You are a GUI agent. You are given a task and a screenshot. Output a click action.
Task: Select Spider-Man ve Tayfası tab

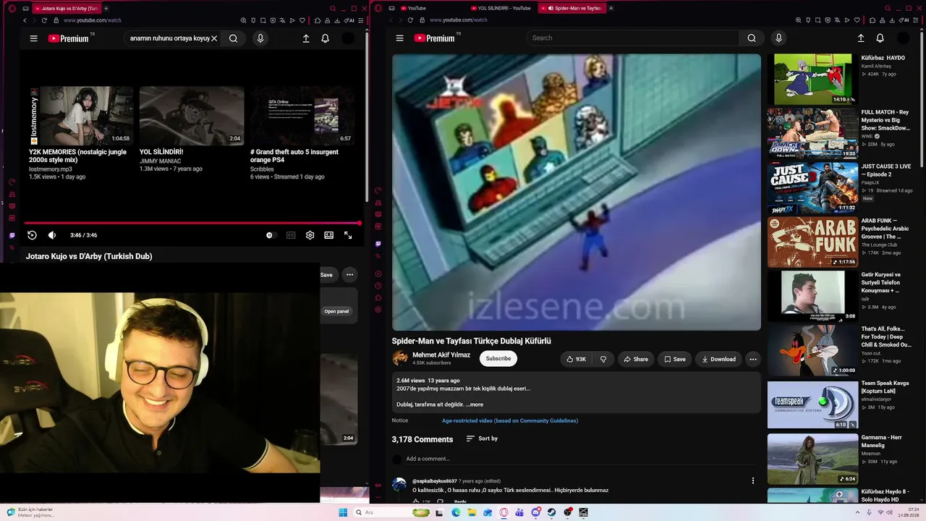(572, 8)
